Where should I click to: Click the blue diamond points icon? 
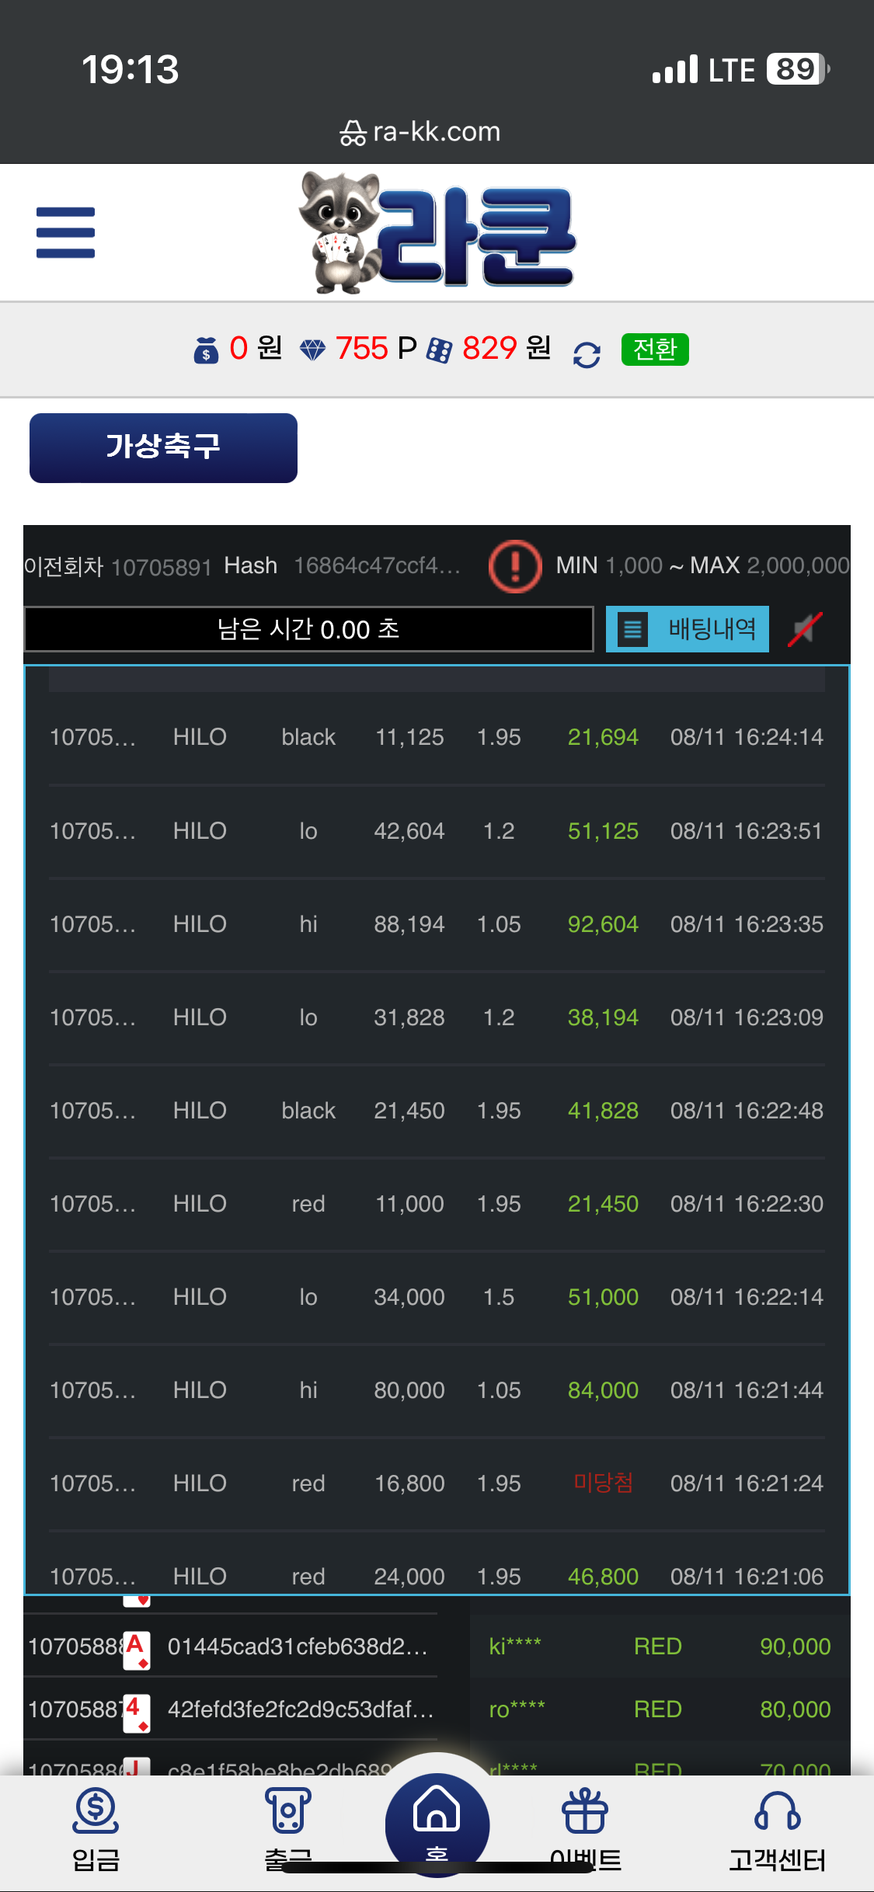tap(312, 350)
